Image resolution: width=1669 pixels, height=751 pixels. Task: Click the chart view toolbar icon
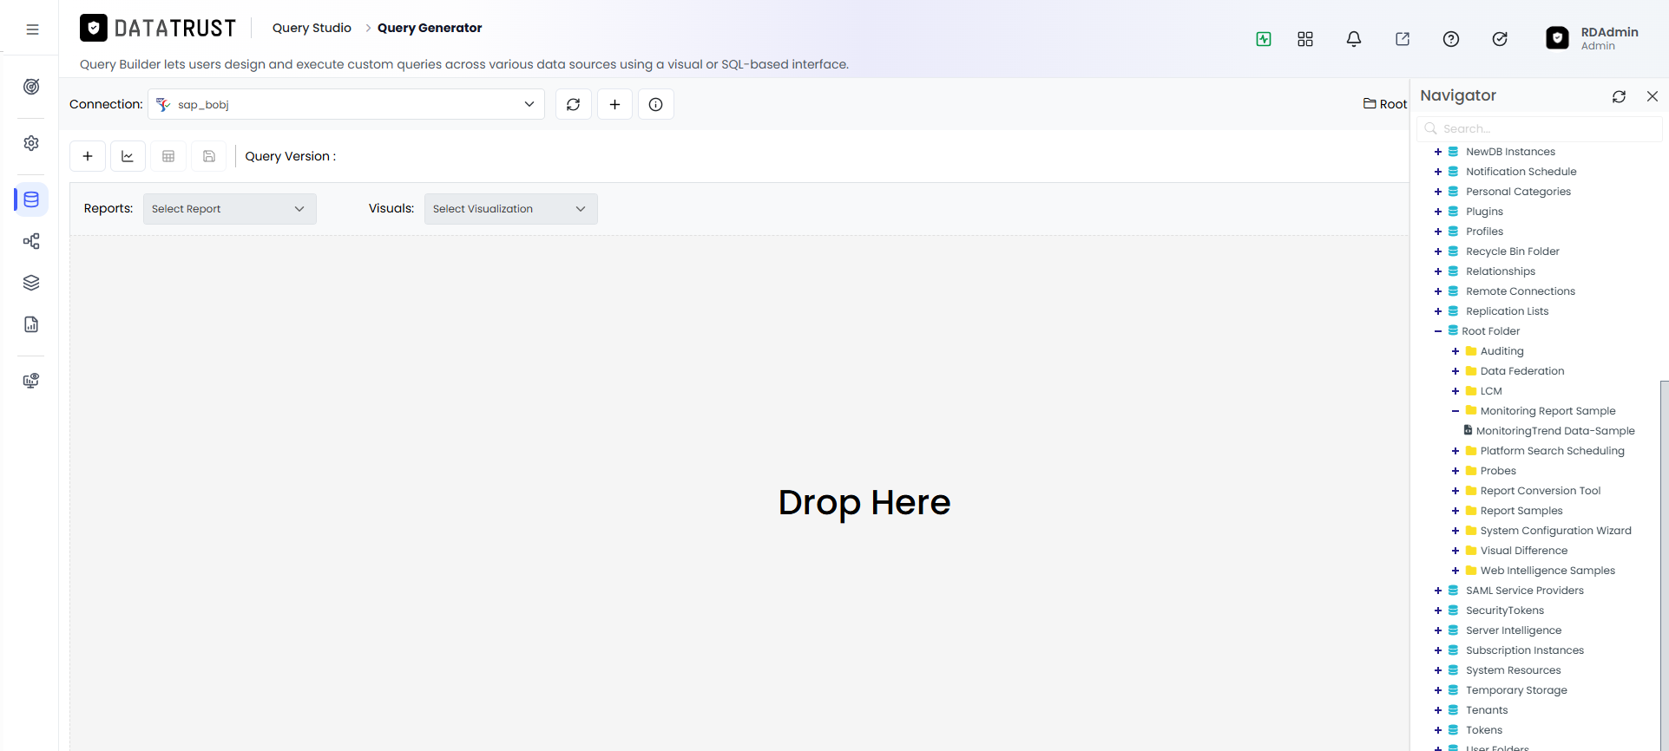(128, 156)
